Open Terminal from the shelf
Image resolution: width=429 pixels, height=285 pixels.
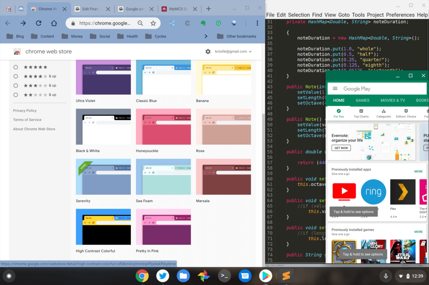[224, 276]
